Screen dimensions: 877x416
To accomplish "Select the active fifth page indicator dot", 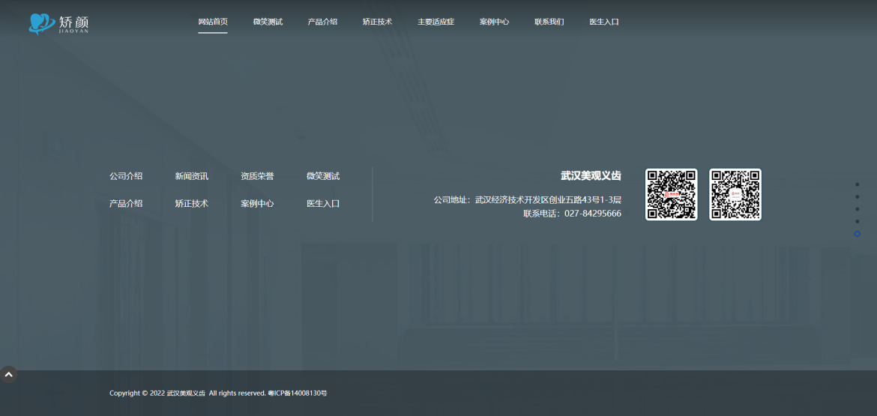I will pyautogui.click(x=857, y=234).
